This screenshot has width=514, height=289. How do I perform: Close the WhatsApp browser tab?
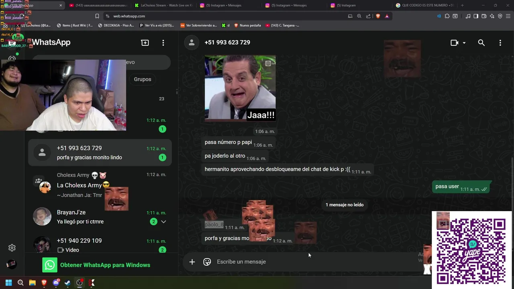[x=61, y=5]
